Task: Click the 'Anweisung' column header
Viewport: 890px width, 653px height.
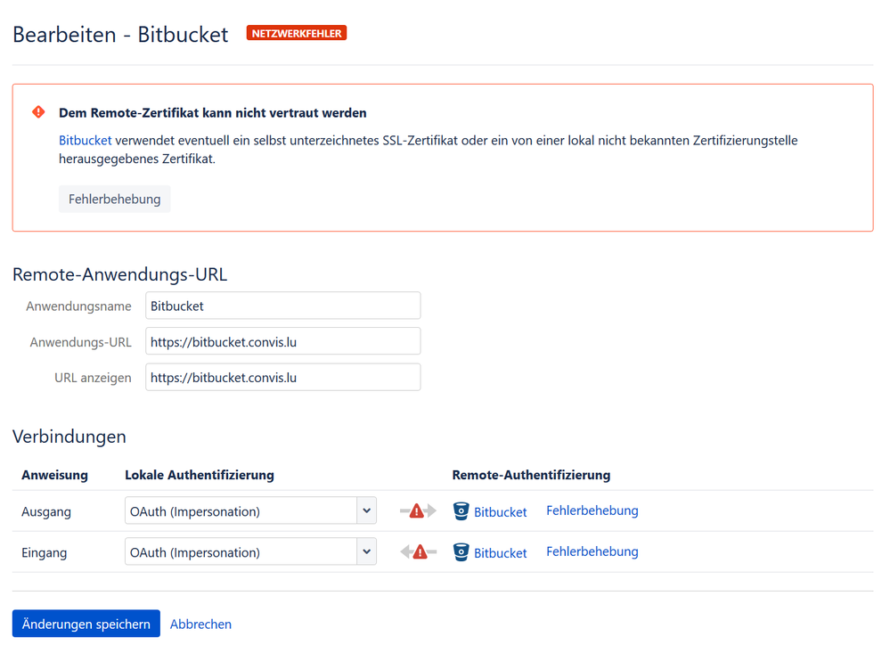Action: tap(54, 475)
